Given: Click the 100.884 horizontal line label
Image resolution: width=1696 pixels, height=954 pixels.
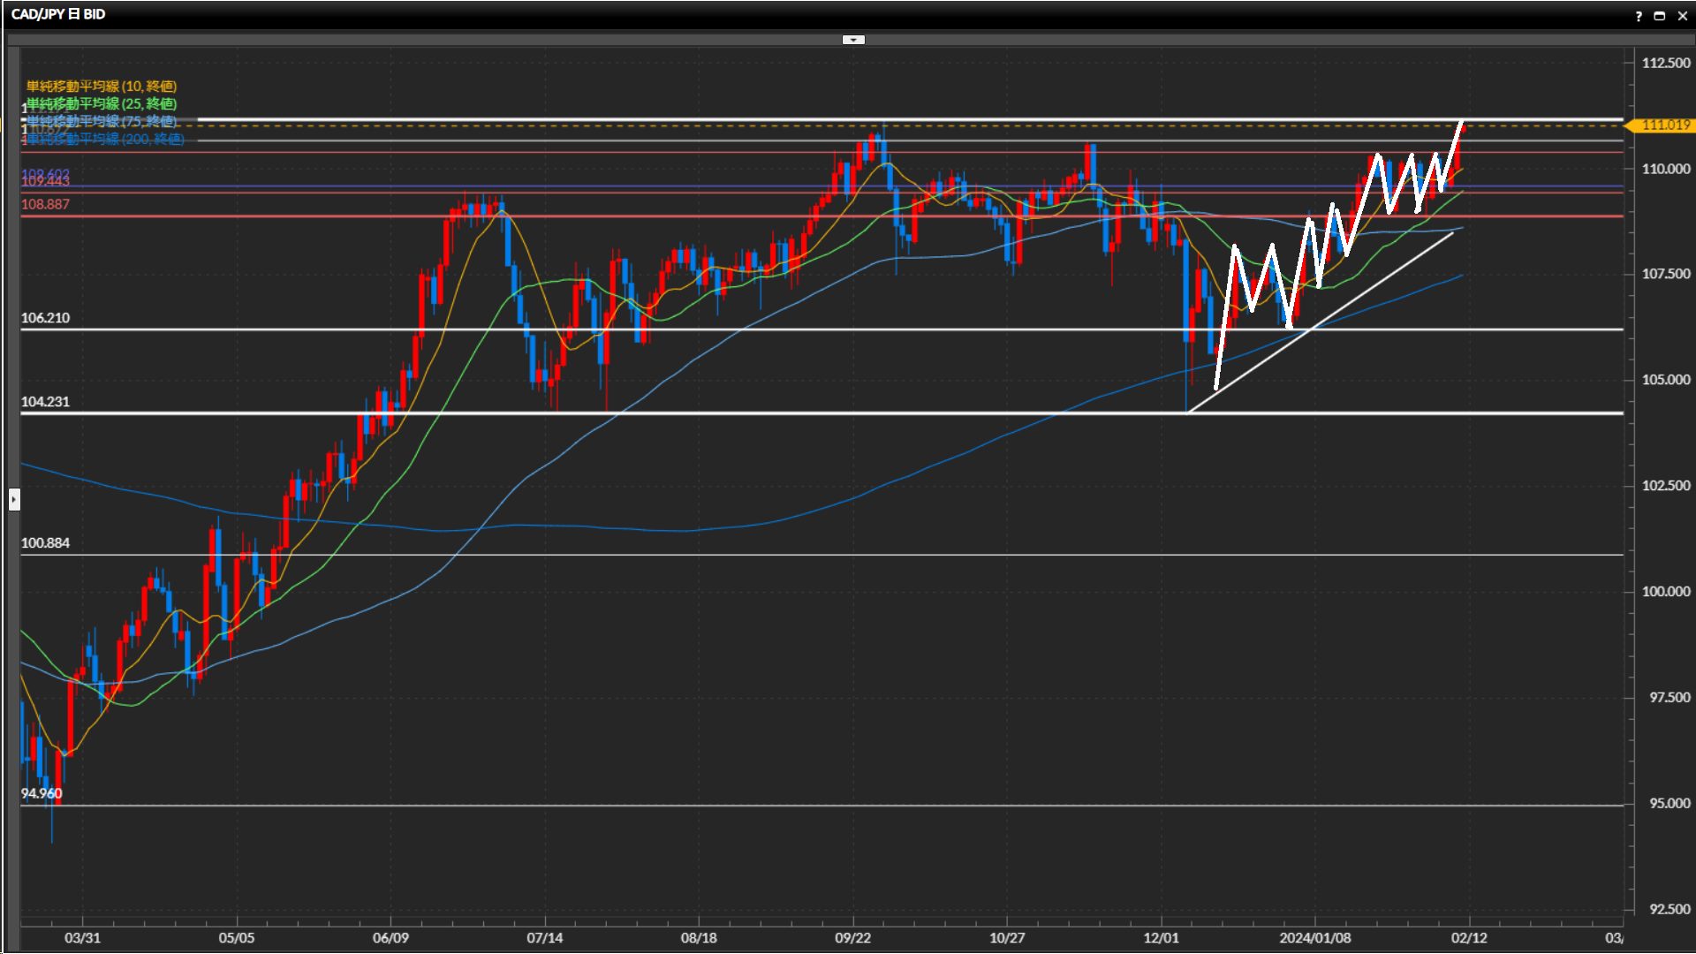Looking at the screenshot, I should [45, 543].
